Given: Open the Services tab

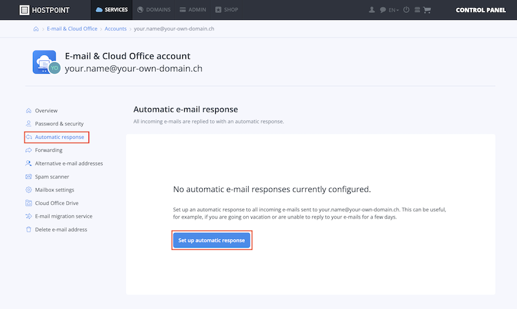Looking at the screenshot, I should pyautogui.click(x=111, y=10).
